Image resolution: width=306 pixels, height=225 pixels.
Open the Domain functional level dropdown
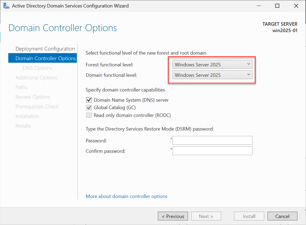[212, 75]
